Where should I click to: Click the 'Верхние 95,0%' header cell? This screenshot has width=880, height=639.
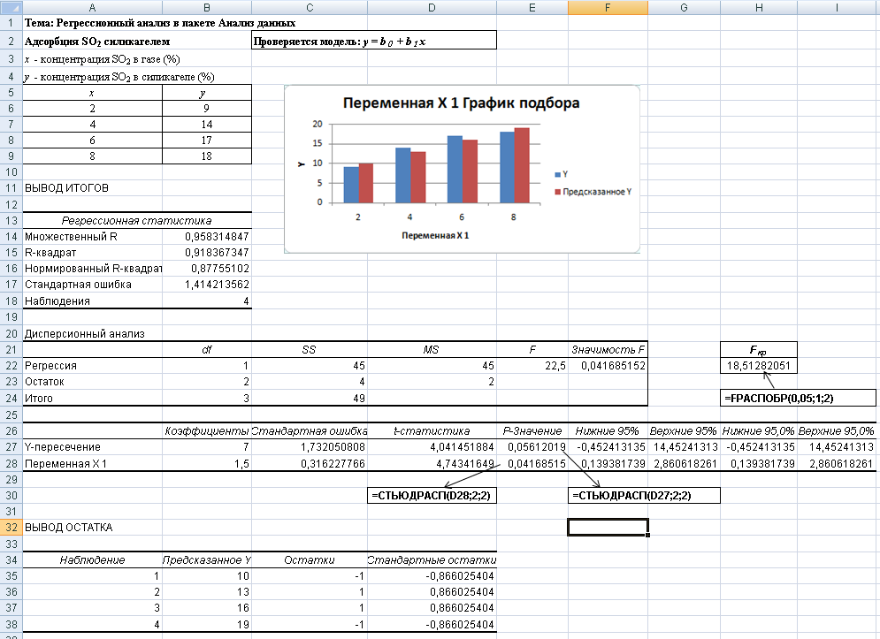click(837, 431)
